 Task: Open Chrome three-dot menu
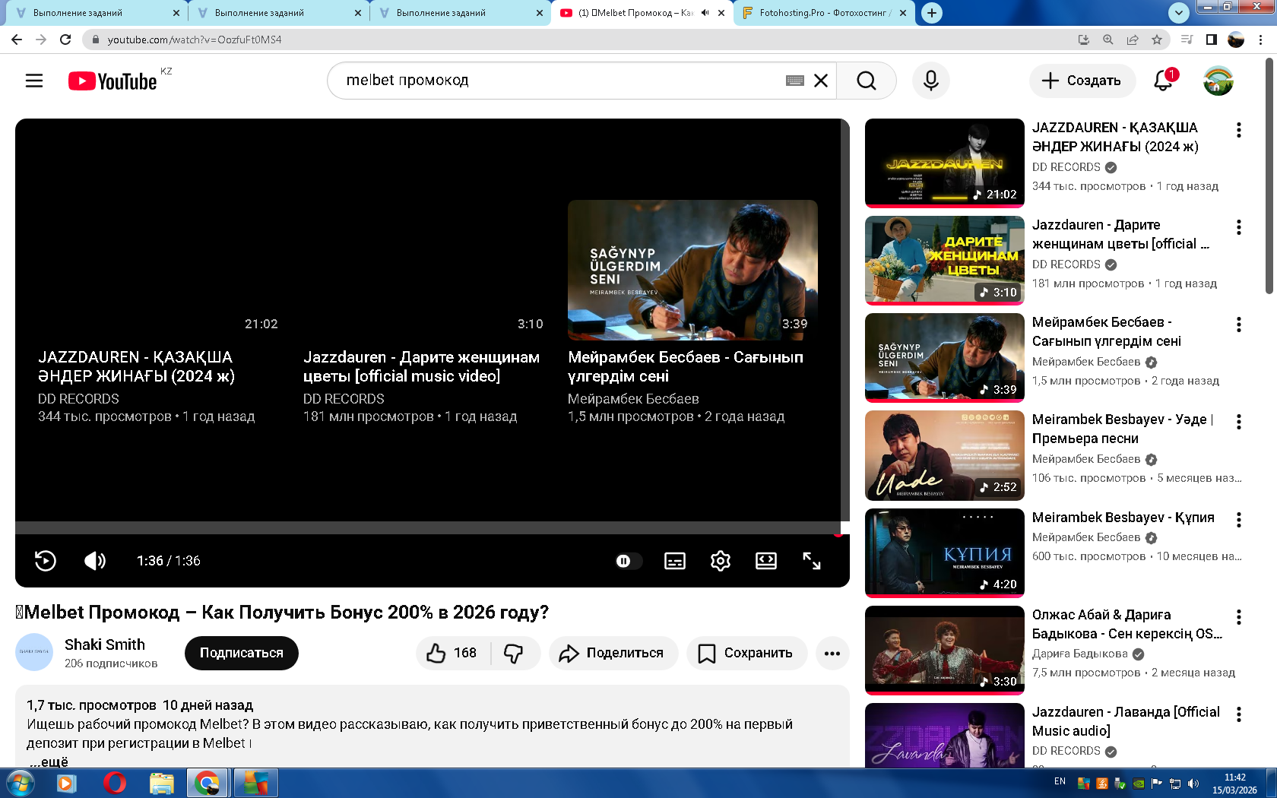pos(1261,40)
